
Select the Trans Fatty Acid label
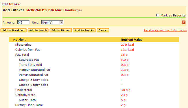point(30,65)
